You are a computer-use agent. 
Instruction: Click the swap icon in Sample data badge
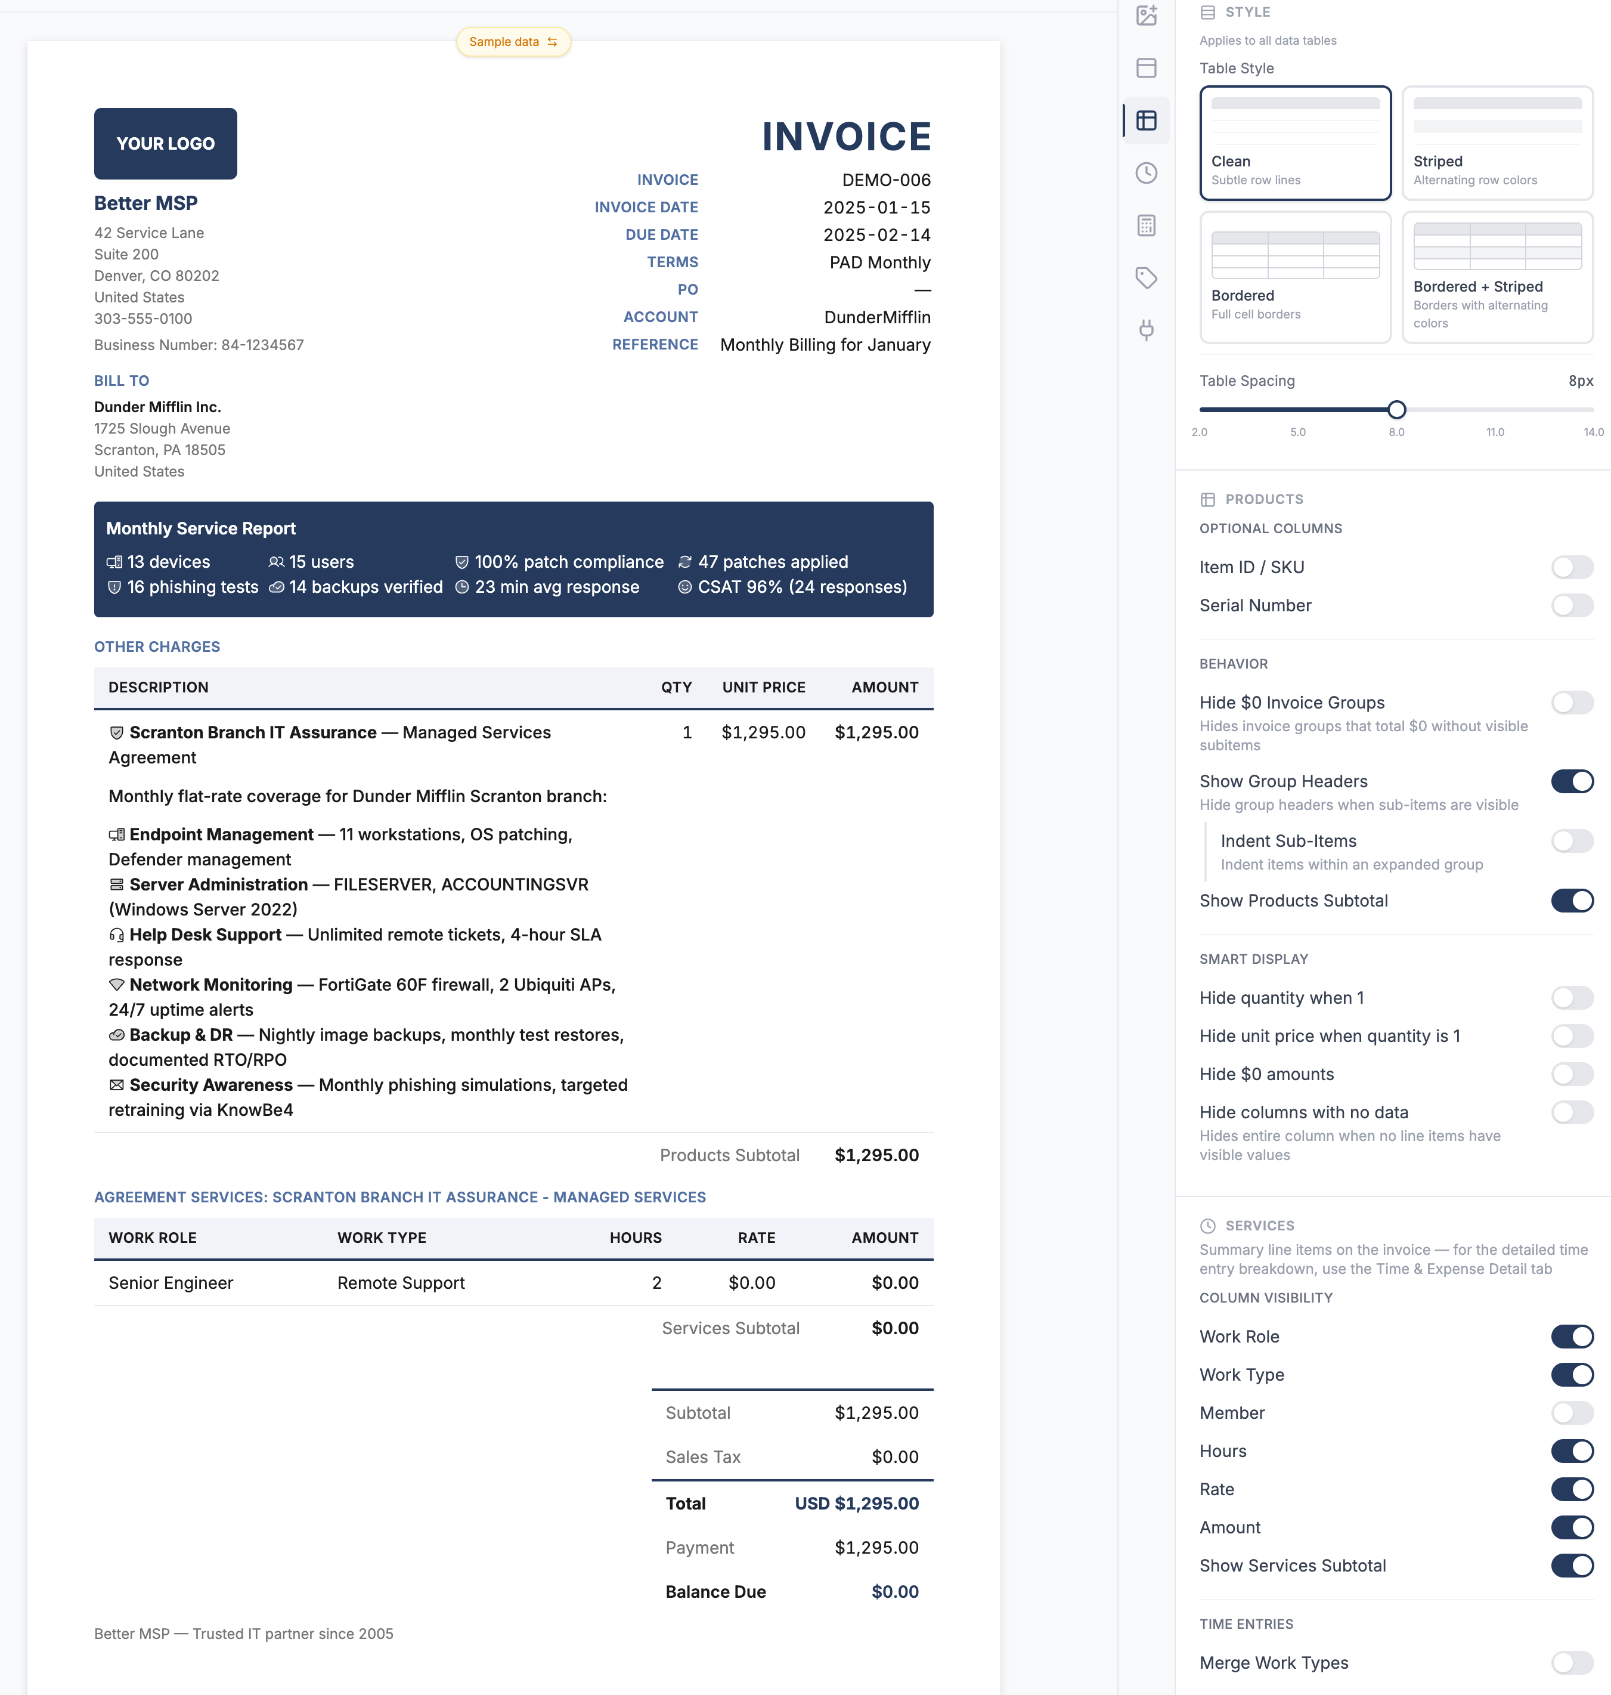[552, 41]
